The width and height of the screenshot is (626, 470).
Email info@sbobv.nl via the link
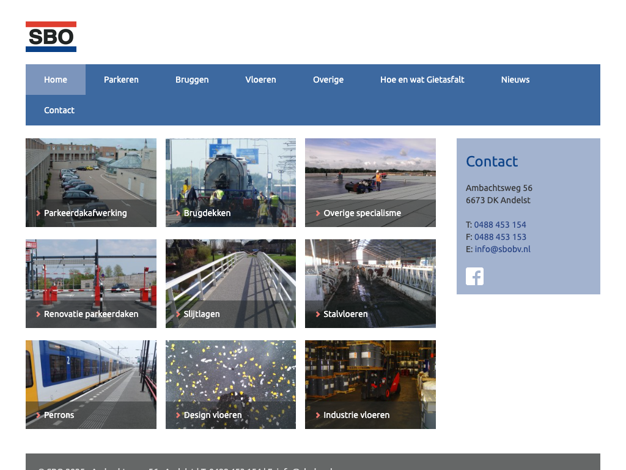tap(503, 249)
